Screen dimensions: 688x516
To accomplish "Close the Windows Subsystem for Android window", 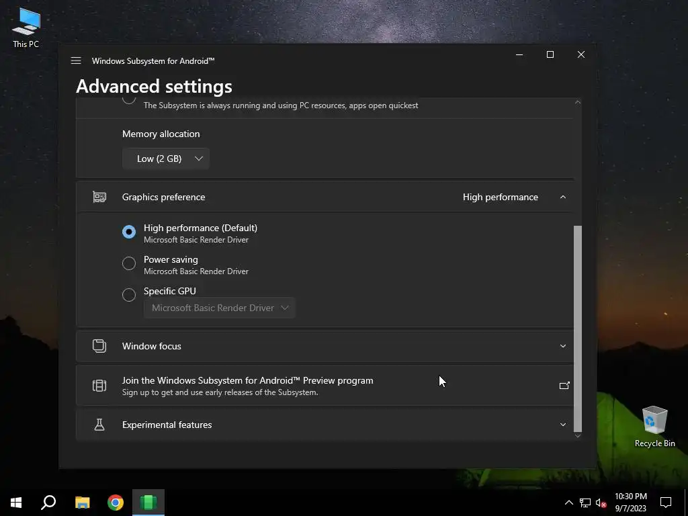I will coord(581,54).
